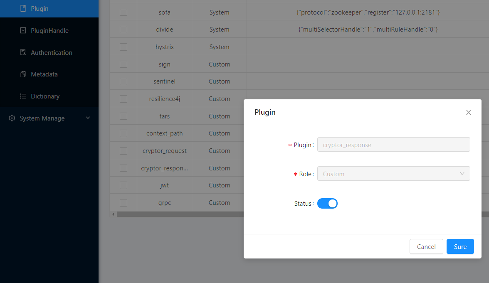This screenshot has height=283, width=489.
Task: Click the Plugin sidebar icon
Action: pos(23,9)
